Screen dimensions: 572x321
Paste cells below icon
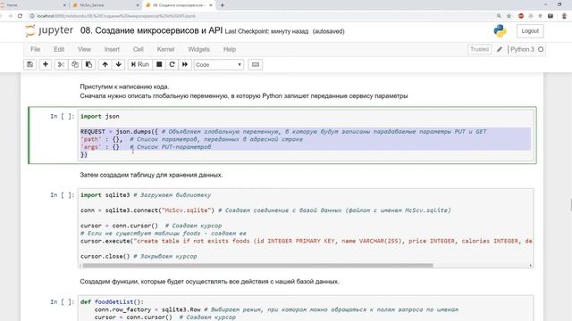pyautogui.click(x=88, y=64)
